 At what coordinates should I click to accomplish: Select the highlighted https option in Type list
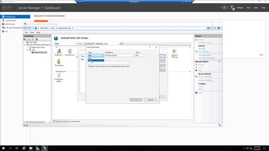tap(96, 60)
